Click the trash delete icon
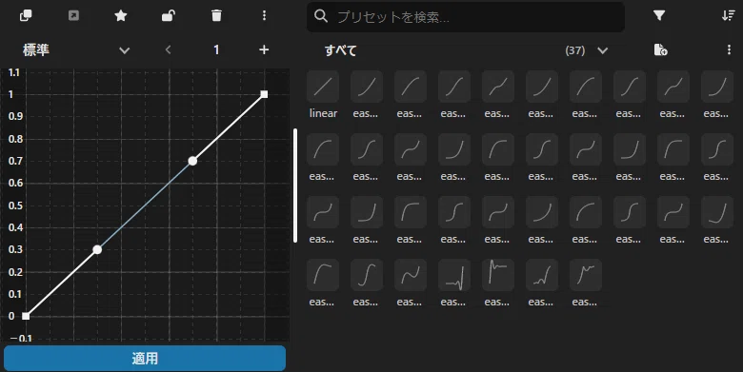The height and width of the screenshot is (372, 743). (x=216, y=15)
